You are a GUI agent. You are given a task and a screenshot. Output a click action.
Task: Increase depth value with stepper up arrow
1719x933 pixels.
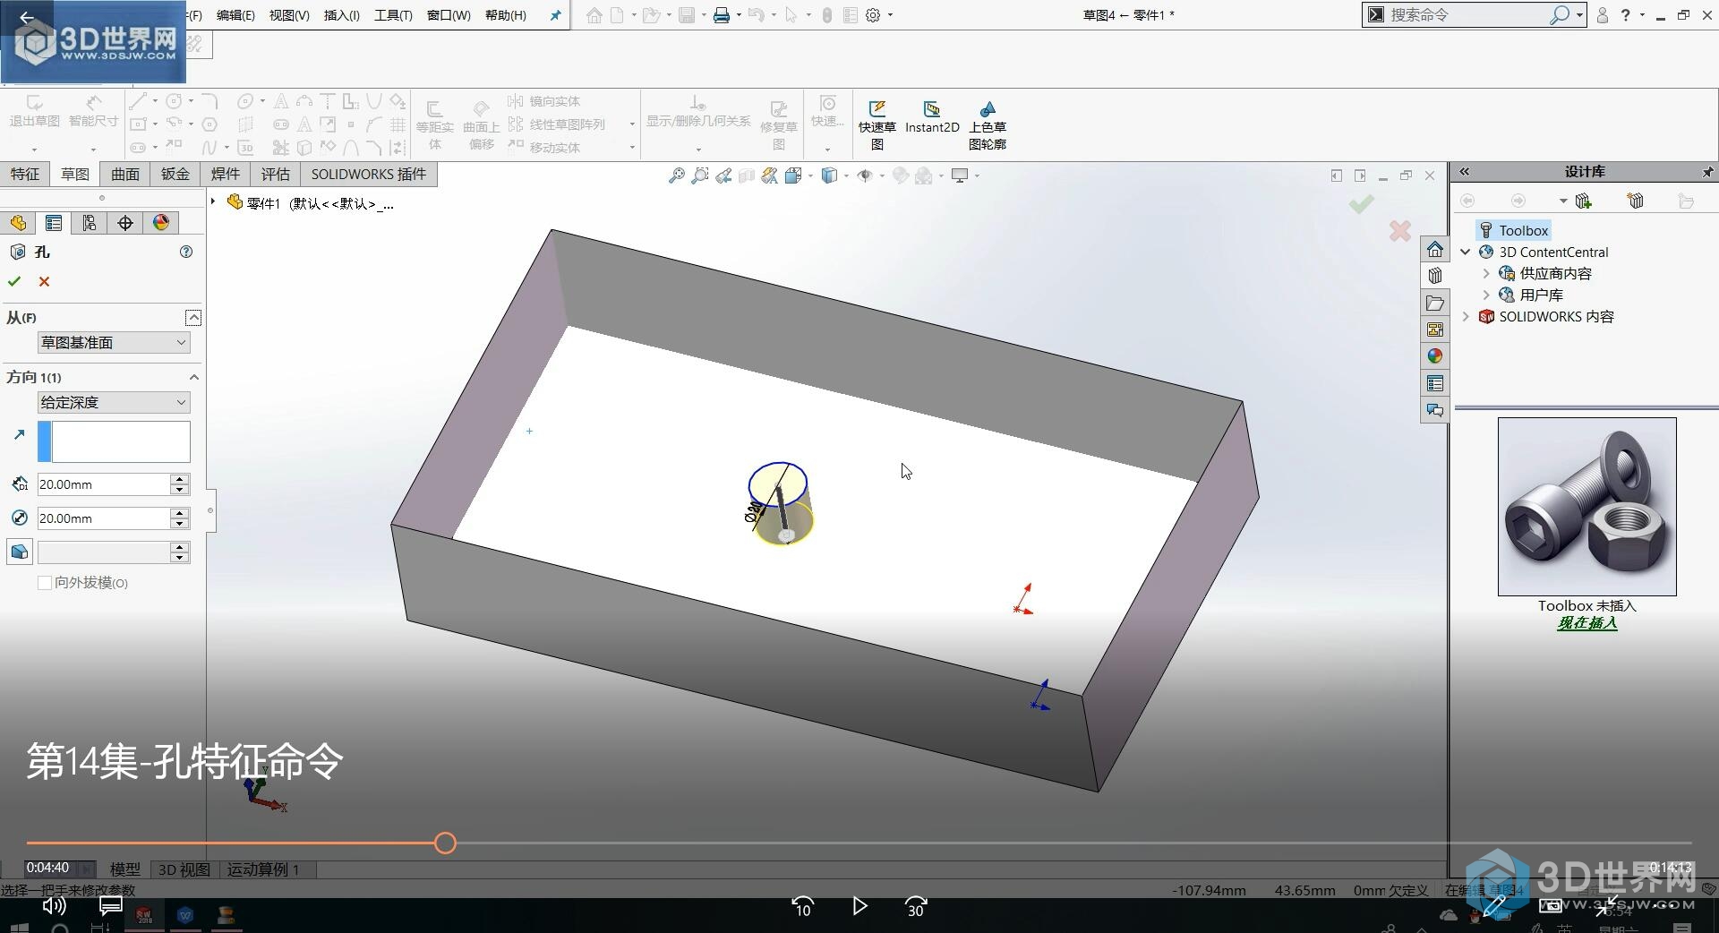[180, 479]
